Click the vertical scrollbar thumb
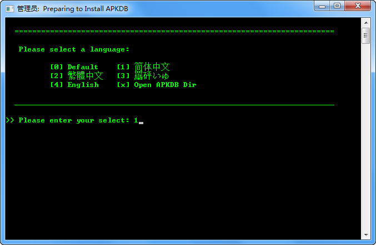The width and height of the screenshot is (376, 245). point(366,35)
